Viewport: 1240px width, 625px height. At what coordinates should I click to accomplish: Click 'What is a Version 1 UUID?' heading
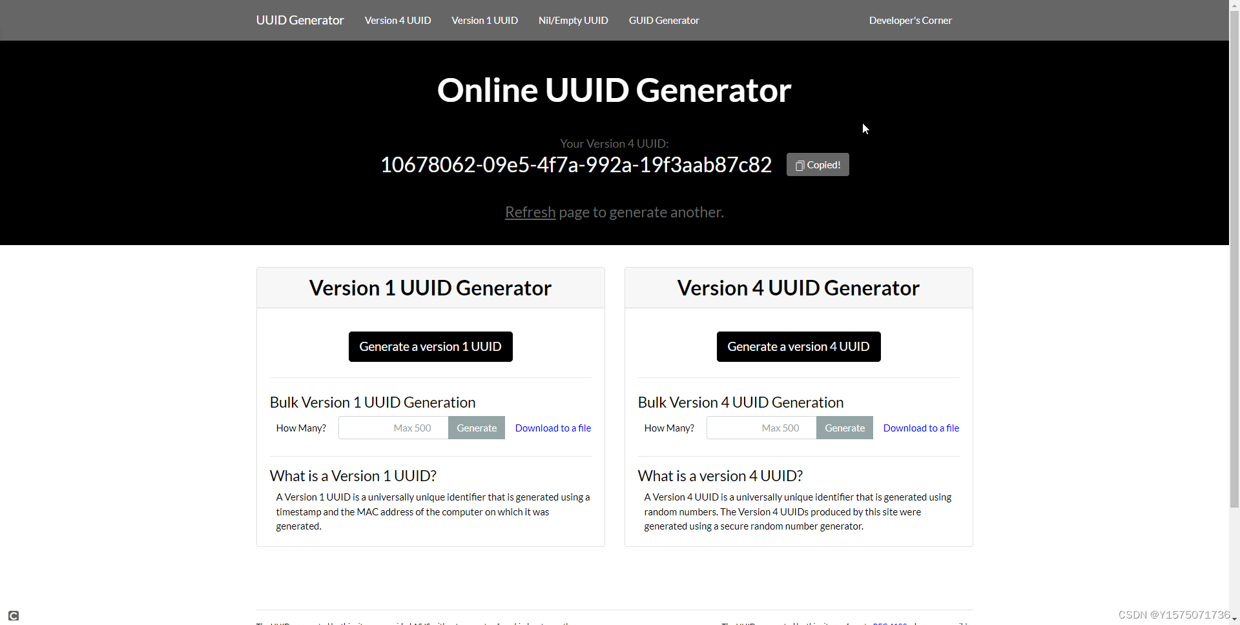point(353,476)
